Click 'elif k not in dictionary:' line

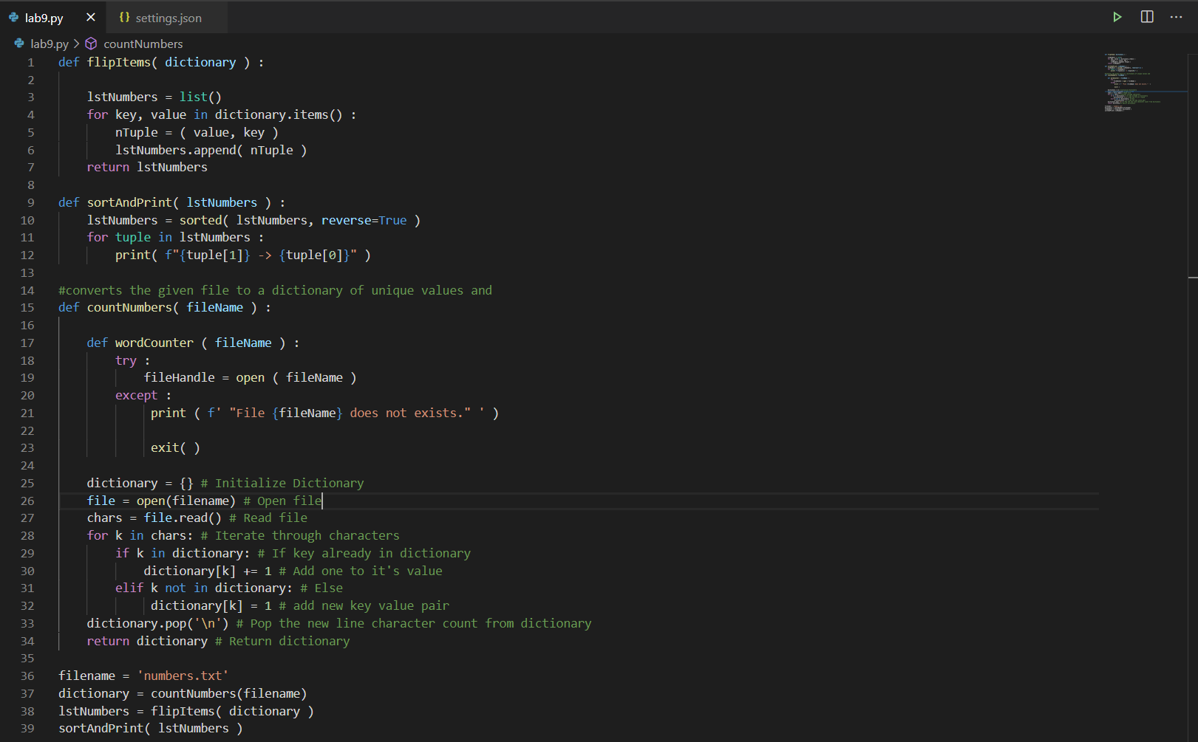[204, 588]
